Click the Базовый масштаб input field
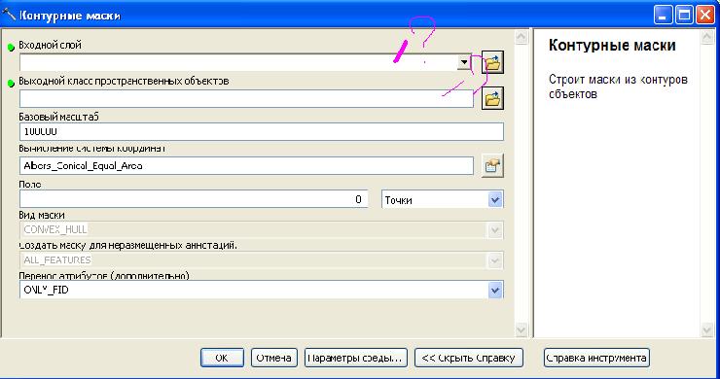Screen dimensions: 720x379 262,132
